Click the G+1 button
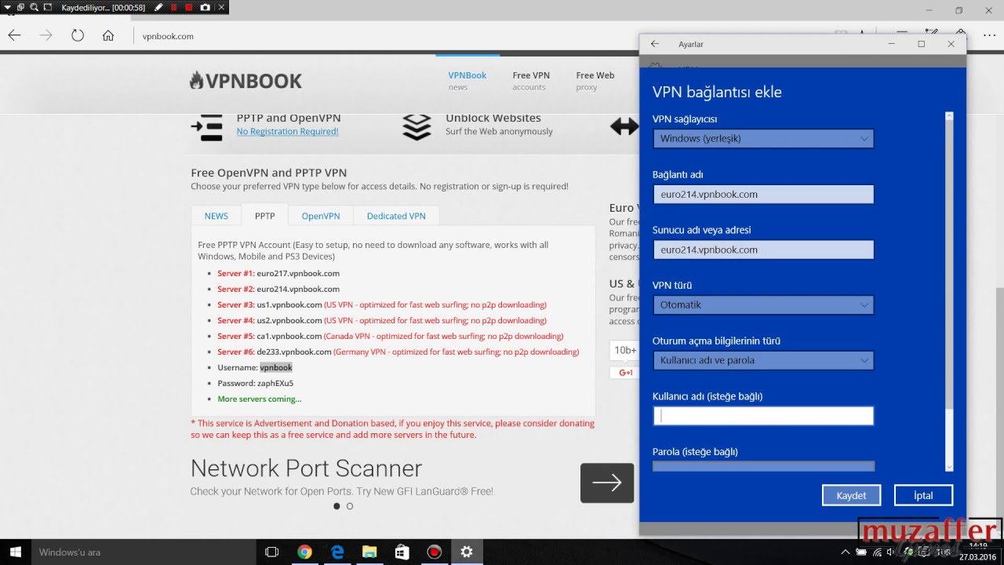Viewport: 1004px width, 565px height. (626, 373)
